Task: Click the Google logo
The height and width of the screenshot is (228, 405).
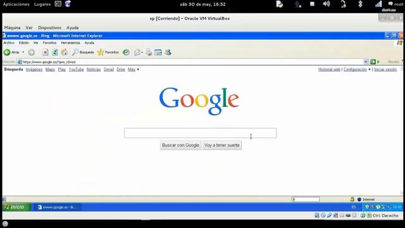Action: pyautogui.click(x=199, y=101)
